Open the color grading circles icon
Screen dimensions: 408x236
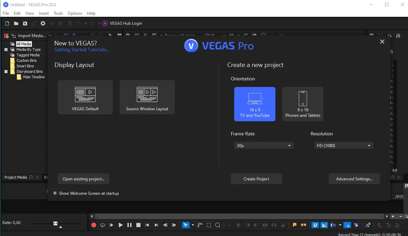tap(368, 225)
